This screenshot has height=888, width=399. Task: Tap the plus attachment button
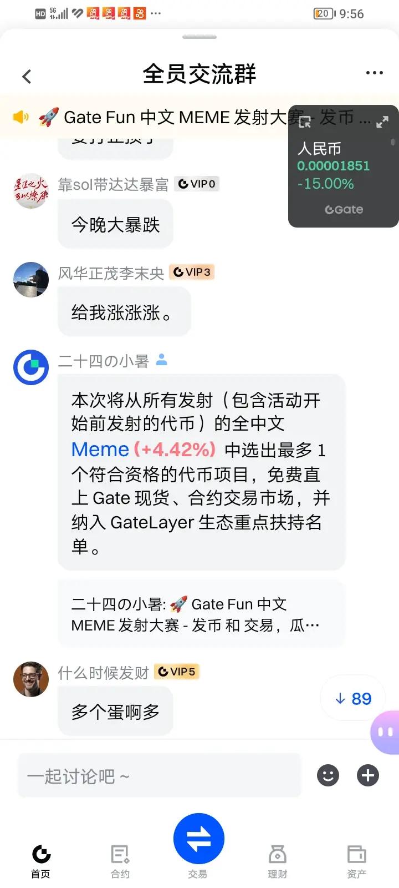368,775
